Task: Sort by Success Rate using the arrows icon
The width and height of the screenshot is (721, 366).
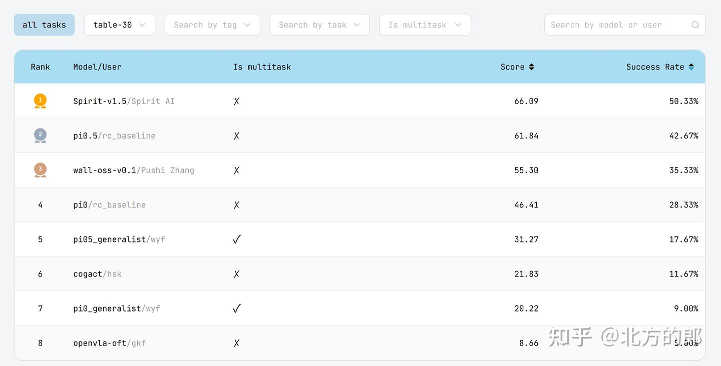Action: [691, 67]
